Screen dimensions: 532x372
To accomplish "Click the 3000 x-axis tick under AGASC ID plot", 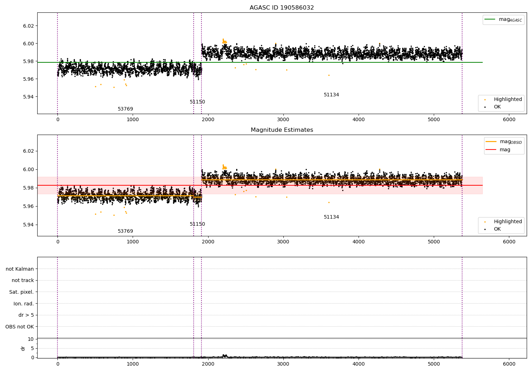I will point(283,119).
